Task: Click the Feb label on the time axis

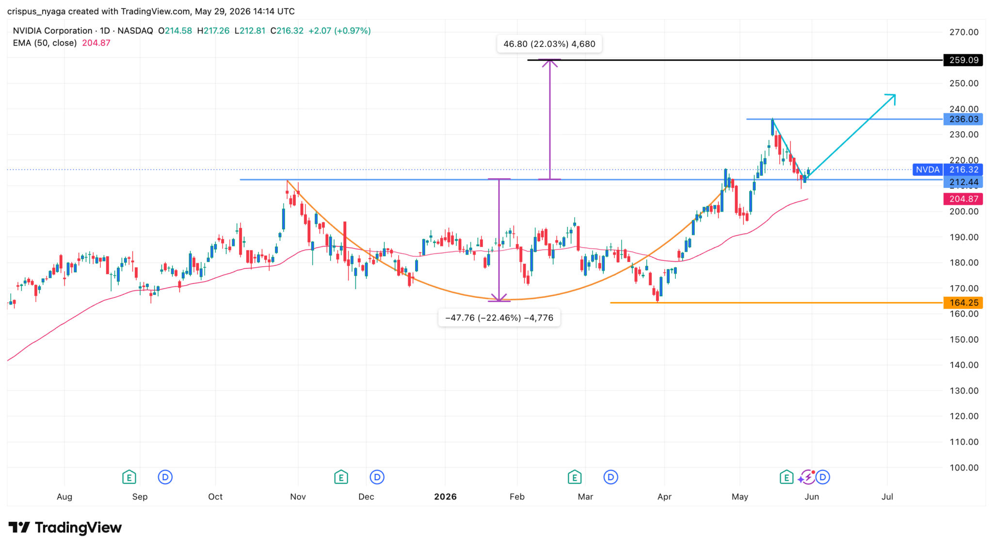Action: (x=517, y=497)
